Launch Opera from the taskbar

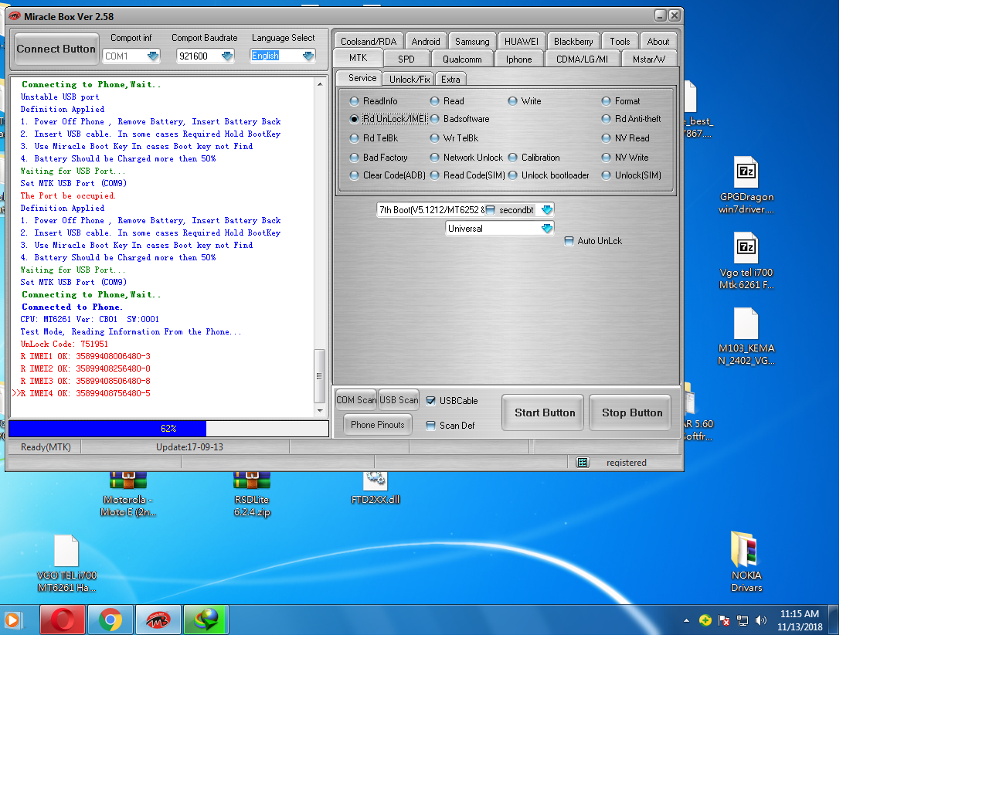coord(63,620)
